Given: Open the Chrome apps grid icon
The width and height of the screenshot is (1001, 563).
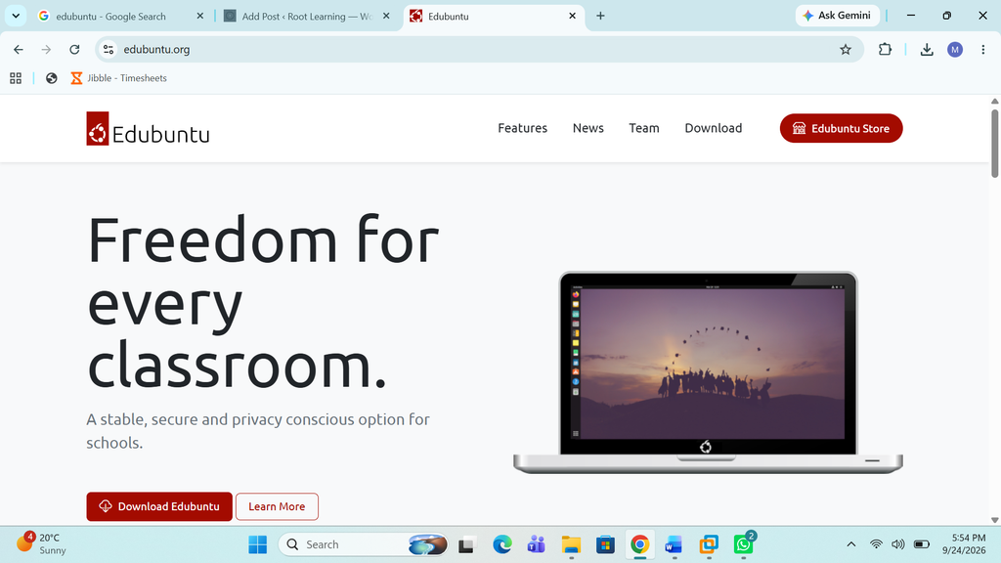Looking at the screenshot, I should tap(16, 78).
